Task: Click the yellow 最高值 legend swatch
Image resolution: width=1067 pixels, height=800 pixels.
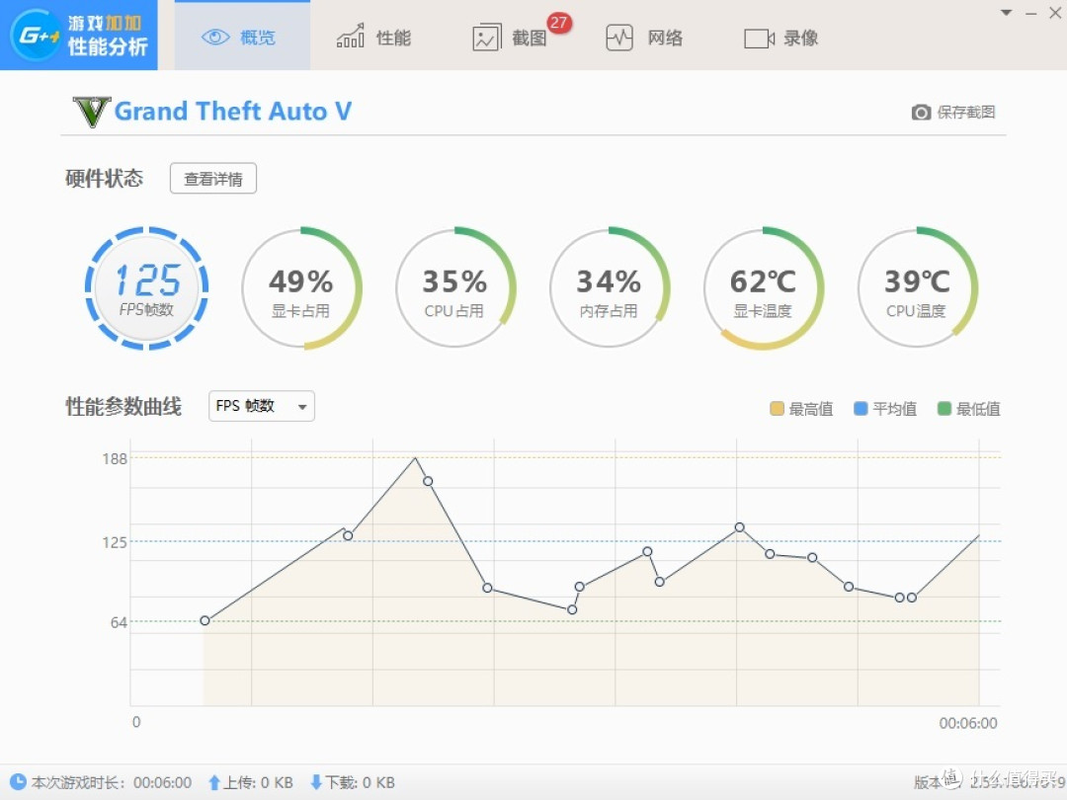Action: point(777,408)
